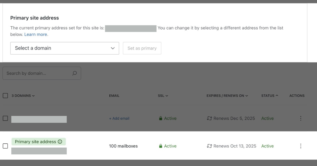Check the checkbox for the first domain row

click(5, 118)
